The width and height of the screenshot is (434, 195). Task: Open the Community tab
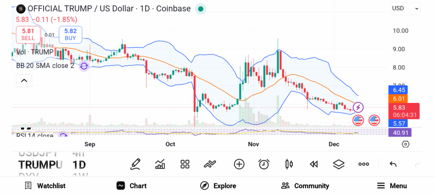point(305,186)
